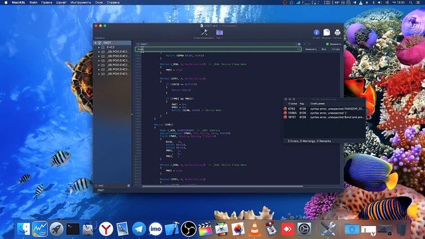This screenshot has width=425, height=239.
Task: Open the red arrows app in Dock
Action: [288, 229]
